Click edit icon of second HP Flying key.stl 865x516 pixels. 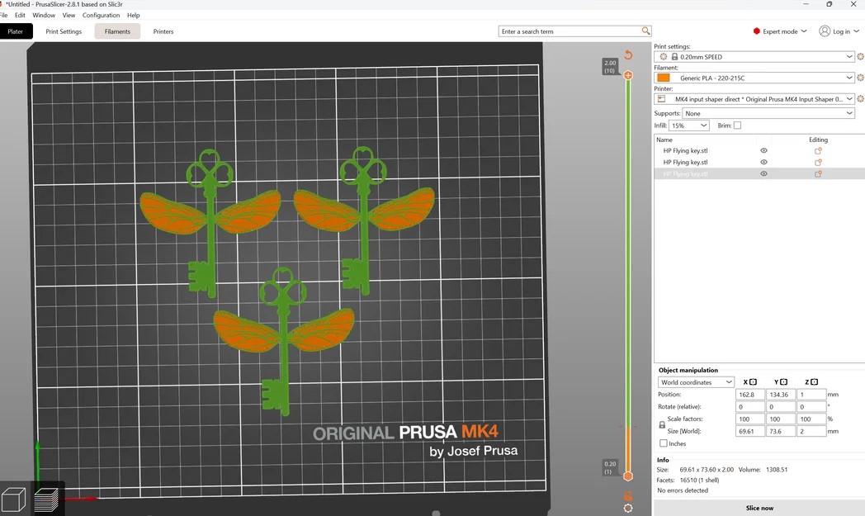(x=818, y=163)
